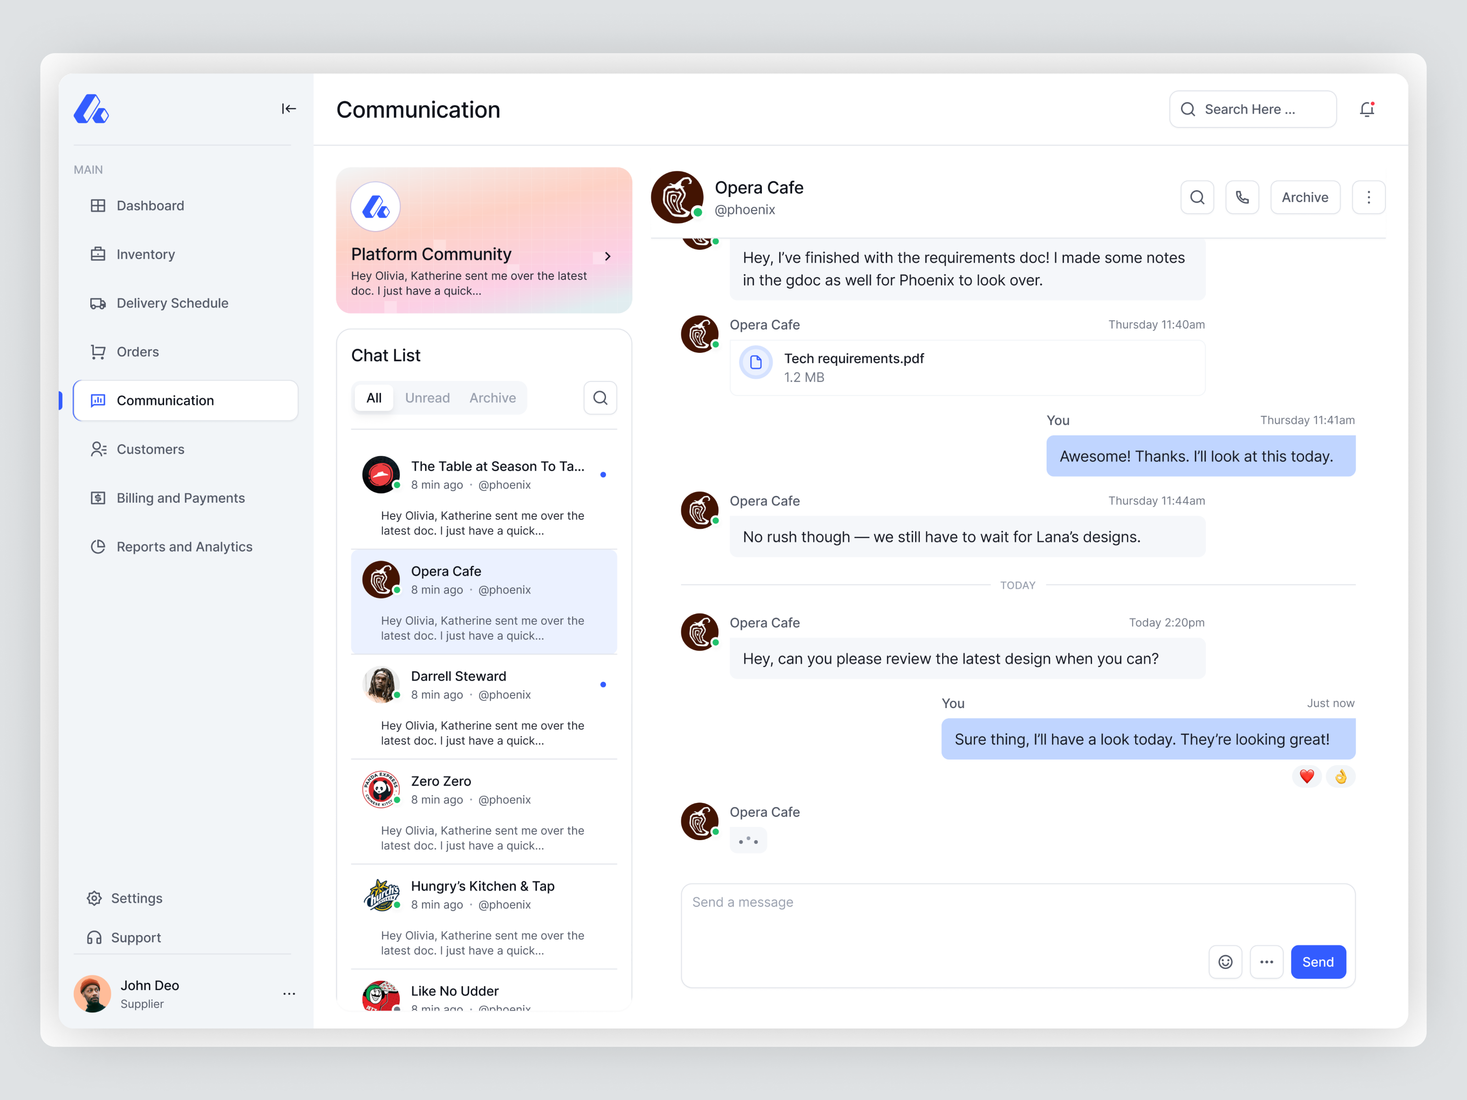The image size is (1467, 1100).
Task: Click the Tech requirements.pdf document icon
Action: point(756,362)
